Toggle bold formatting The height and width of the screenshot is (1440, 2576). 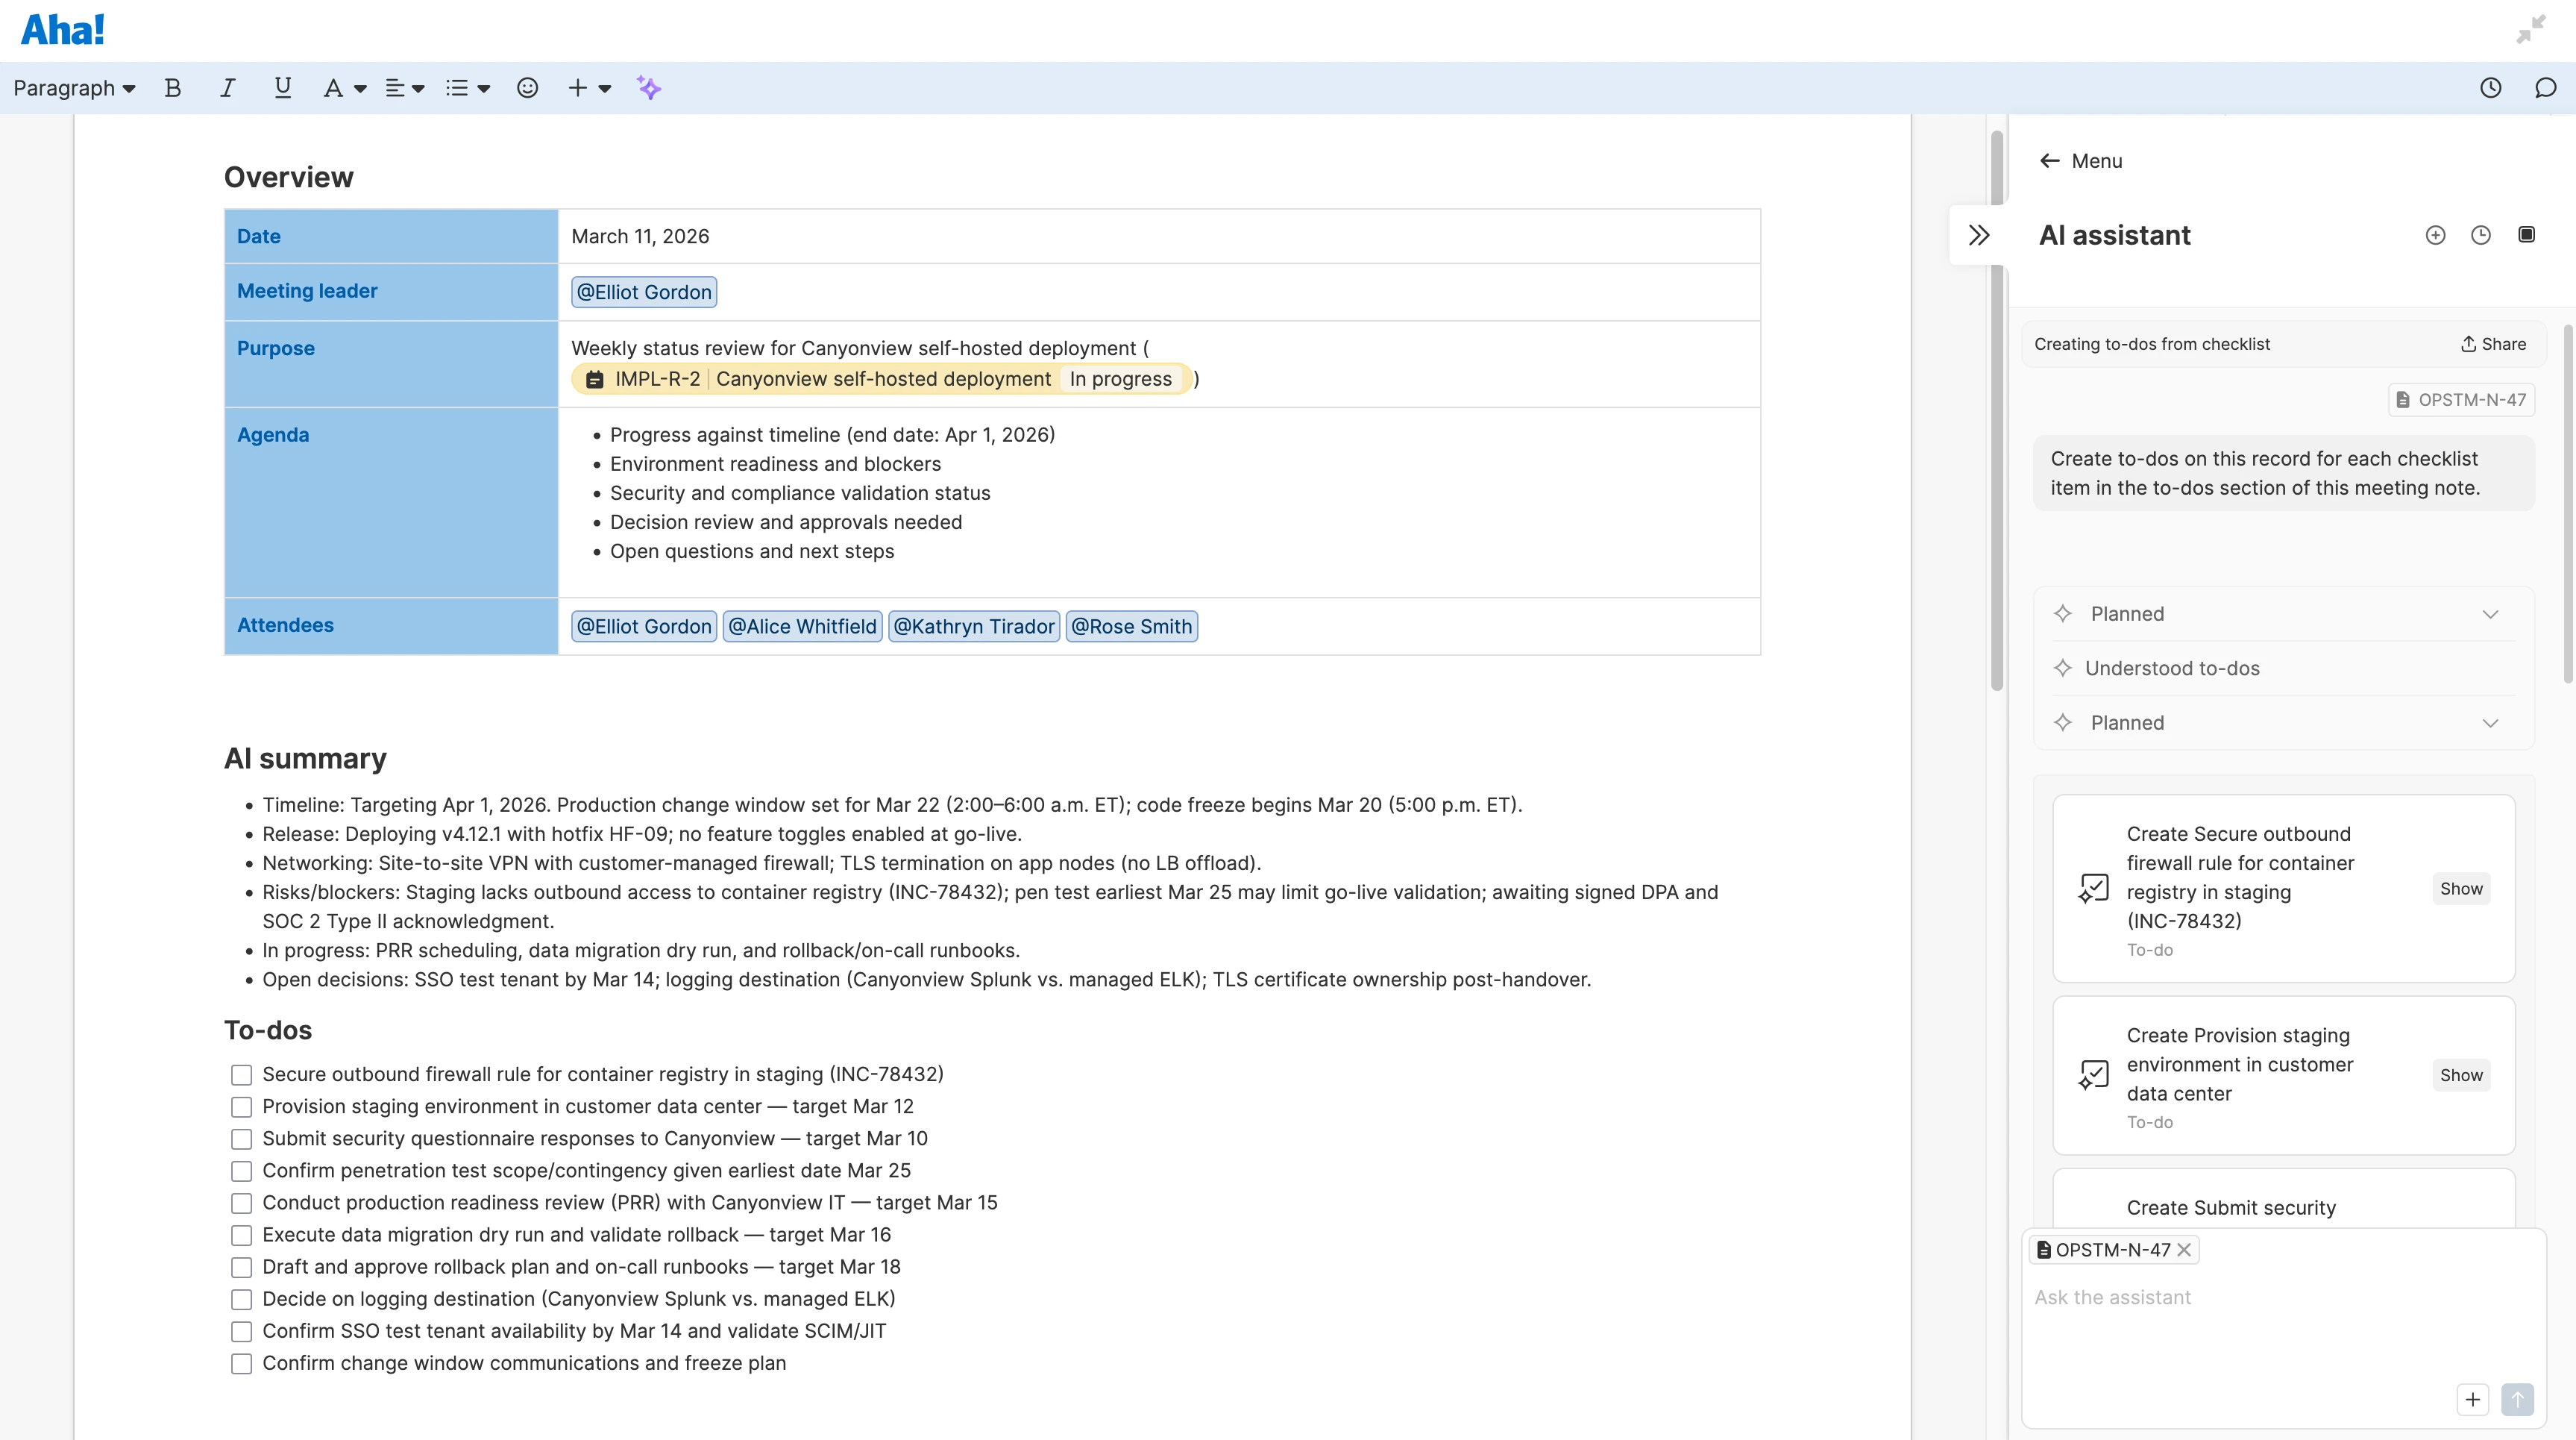[172, 88]
